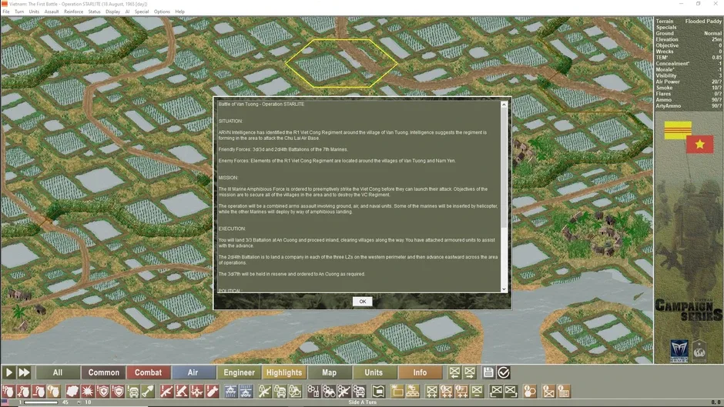Click the folded map icon
The width and height of the screenshot is (724, 407).
point(378,392)
